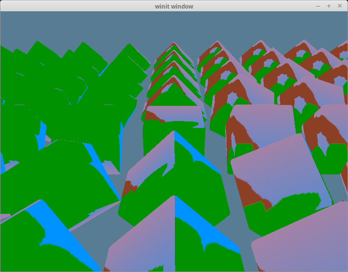The height and width of the screenshot is (272, 348).
Task: Click the winit window title bar
Action: pyautogui.click(x=174, y=6)
